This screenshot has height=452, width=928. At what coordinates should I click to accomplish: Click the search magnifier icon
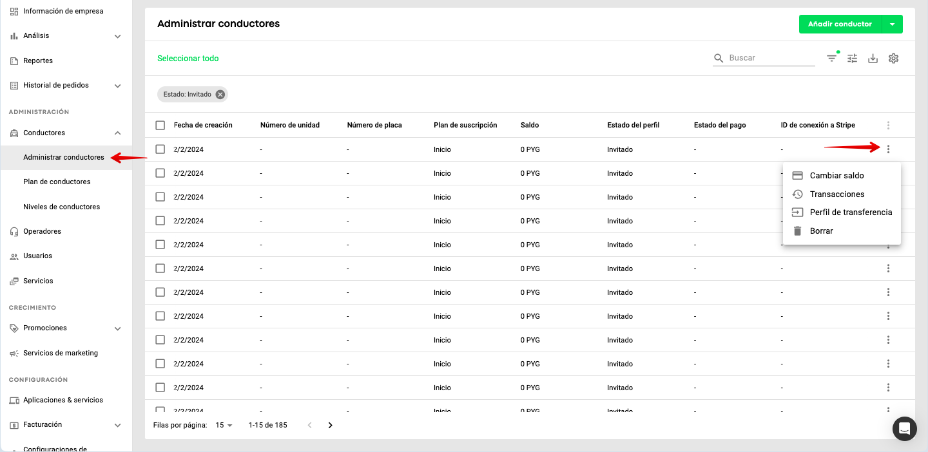pos(719,59)
